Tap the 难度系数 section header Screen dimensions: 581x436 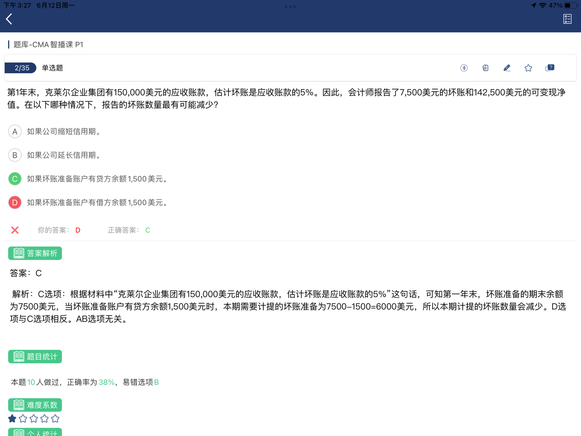click(x=35, y=405)
